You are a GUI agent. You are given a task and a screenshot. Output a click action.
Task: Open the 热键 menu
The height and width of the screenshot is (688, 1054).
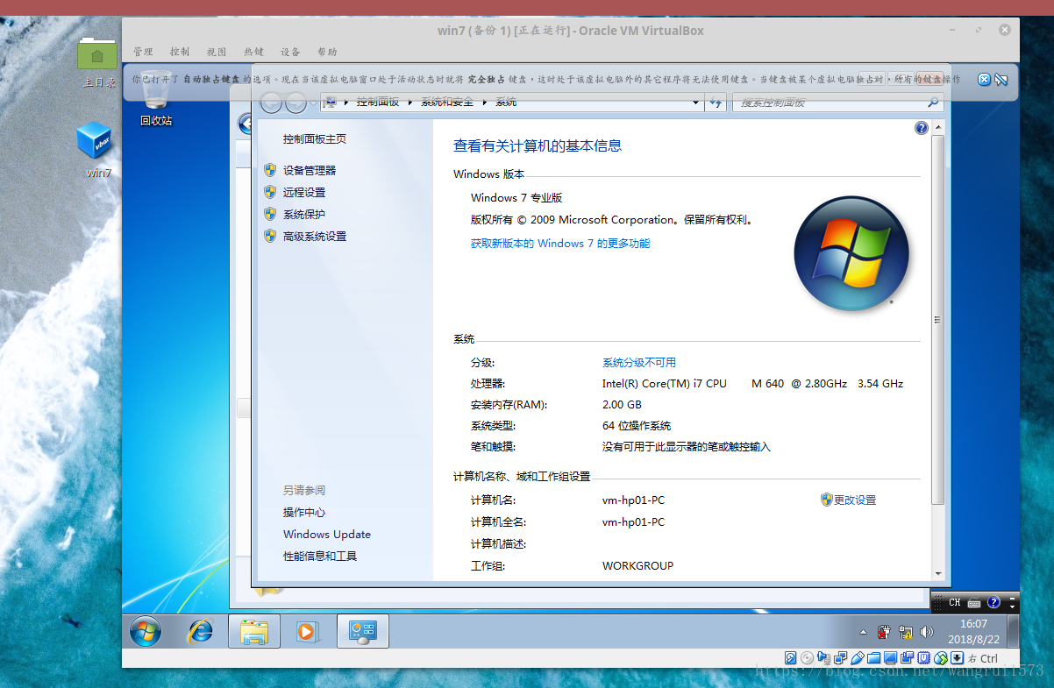coord(253,52)
